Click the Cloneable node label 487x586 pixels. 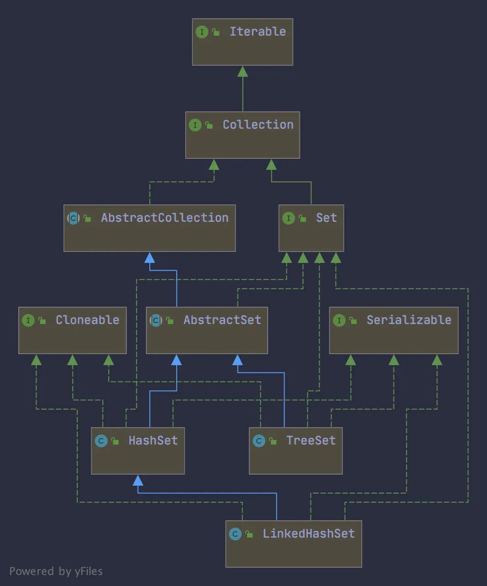[x=87, y=320]
